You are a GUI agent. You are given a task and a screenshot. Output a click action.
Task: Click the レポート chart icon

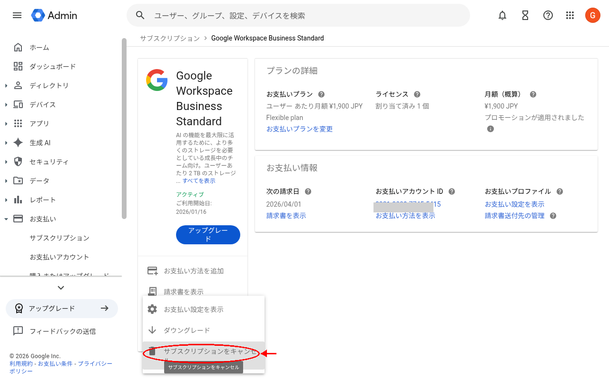(19, 200)
